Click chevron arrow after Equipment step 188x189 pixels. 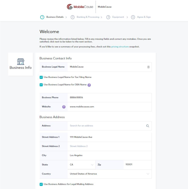point(127,17)
